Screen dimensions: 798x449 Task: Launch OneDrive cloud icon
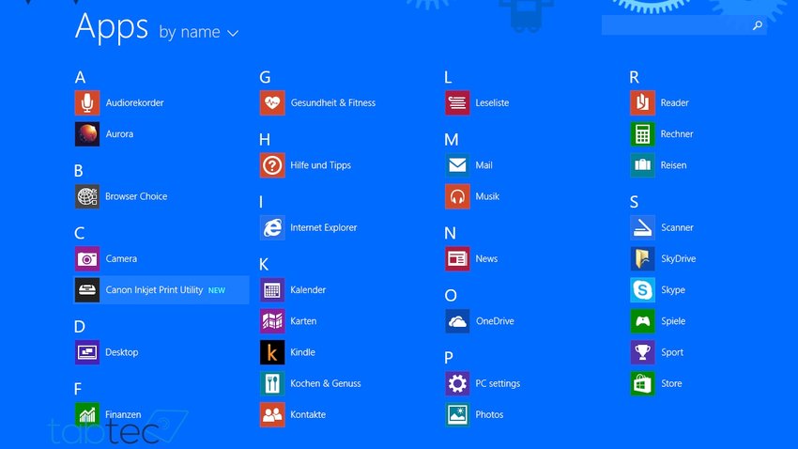(x=457, y=321)
